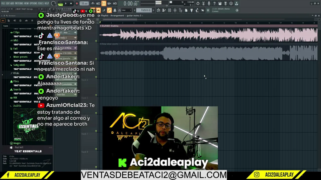Open the Piano roll view icon

coord(164,10)
